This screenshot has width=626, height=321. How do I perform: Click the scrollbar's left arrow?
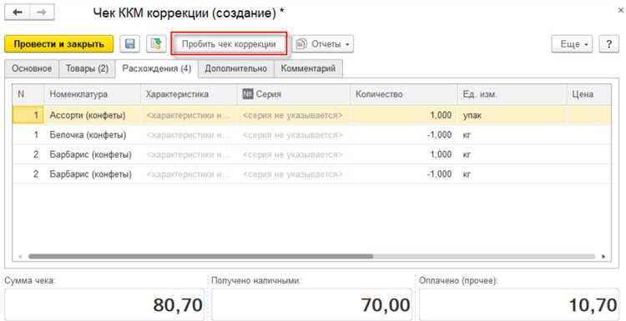(20, 257)
